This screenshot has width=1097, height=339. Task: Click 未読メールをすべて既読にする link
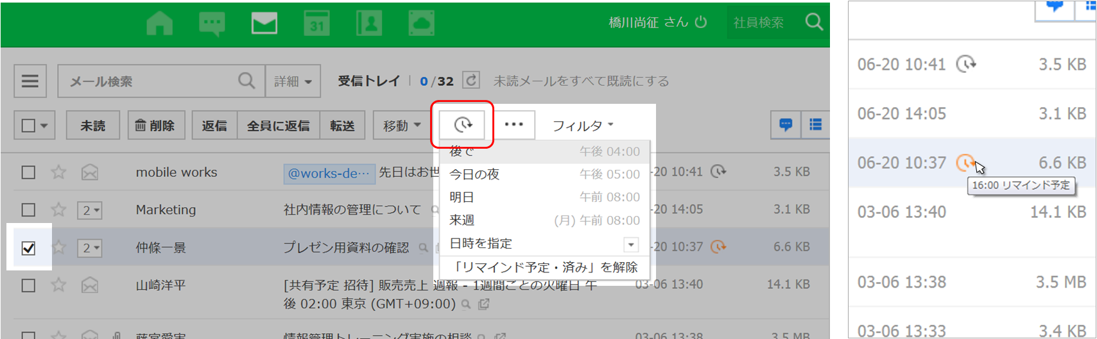pyautogui.click(x=581, y=81)
